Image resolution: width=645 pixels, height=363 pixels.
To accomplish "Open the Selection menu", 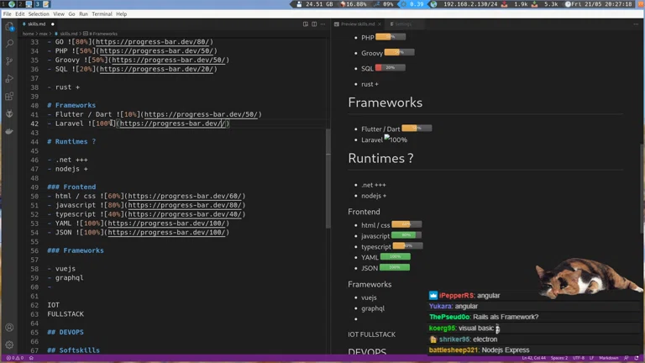I will (39, 14).
